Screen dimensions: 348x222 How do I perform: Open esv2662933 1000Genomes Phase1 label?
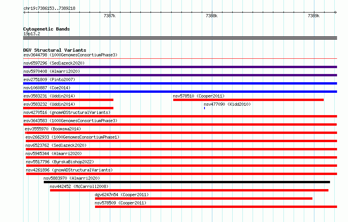72,137
